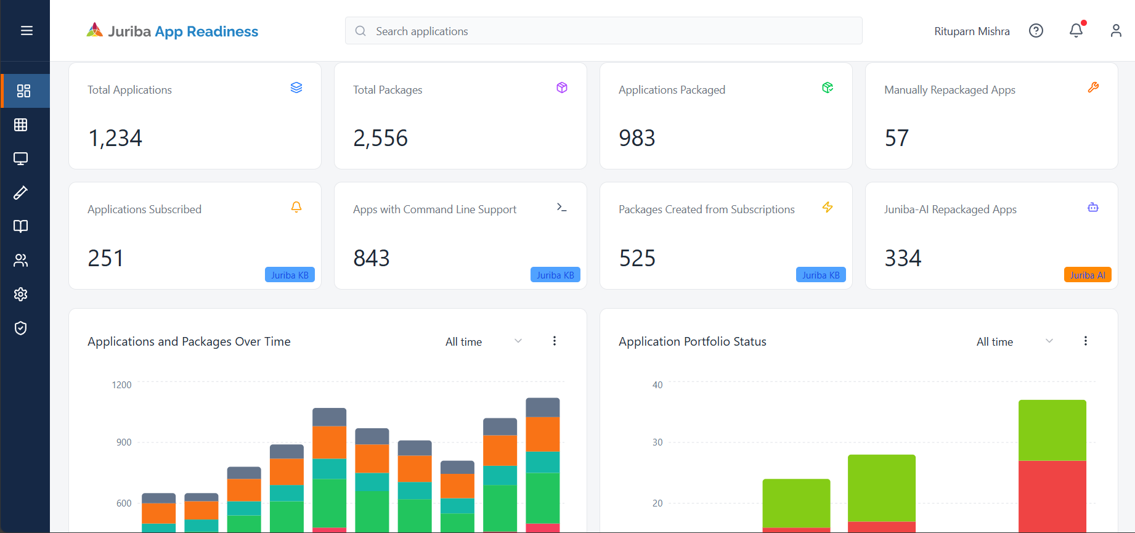Click the terminal icon on Command Line Support
1135x533 pixels.
pyautogui.click(x=562, y=207)
